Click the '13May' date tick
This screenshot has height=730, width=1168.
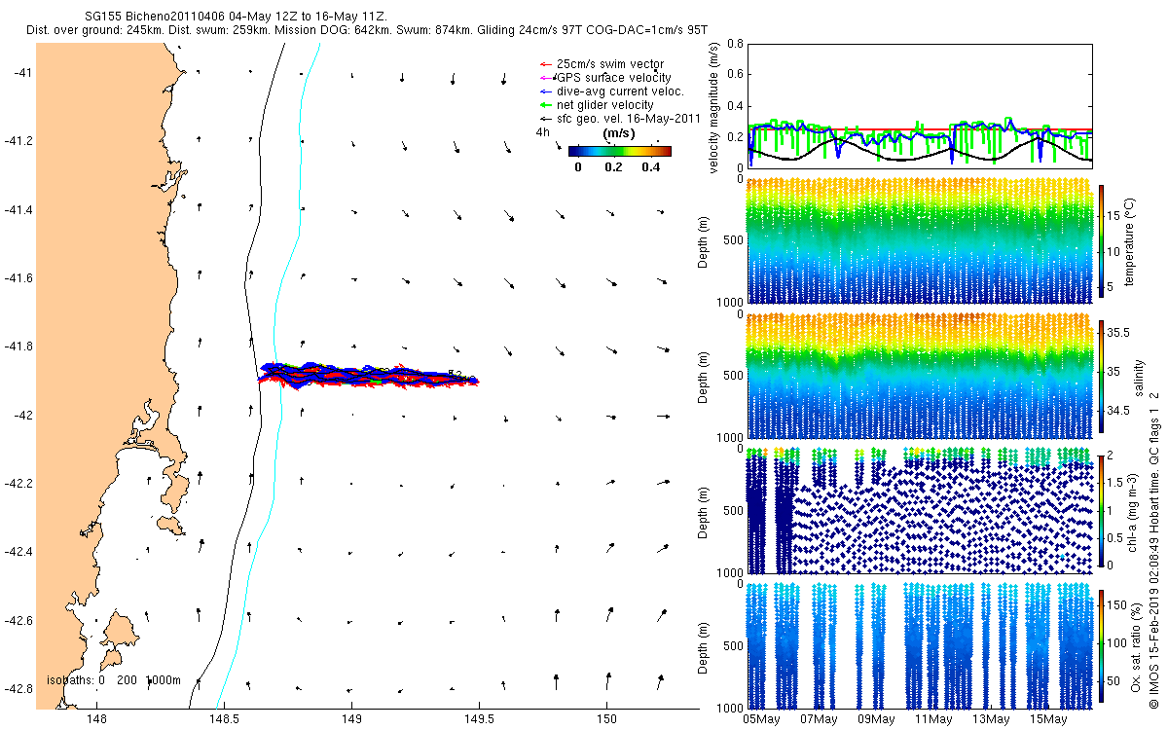pyautogui.click(x=991, y=720)
